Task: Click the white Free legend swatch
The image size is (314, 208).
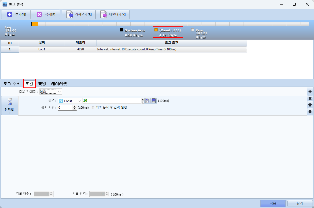Action: point(193,30)
